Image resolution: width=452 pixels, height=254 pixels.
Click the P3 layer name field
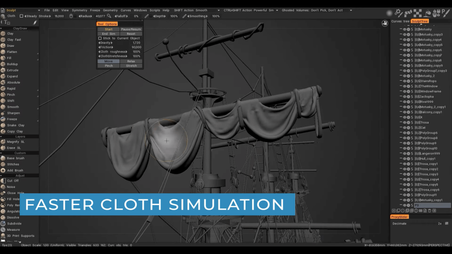click(432, 205)
